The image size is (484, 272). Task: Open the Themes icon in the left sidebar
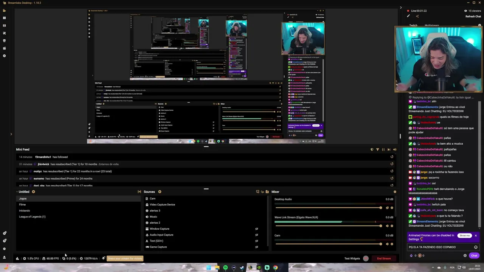pyautogui.click(x=5, y=33)
